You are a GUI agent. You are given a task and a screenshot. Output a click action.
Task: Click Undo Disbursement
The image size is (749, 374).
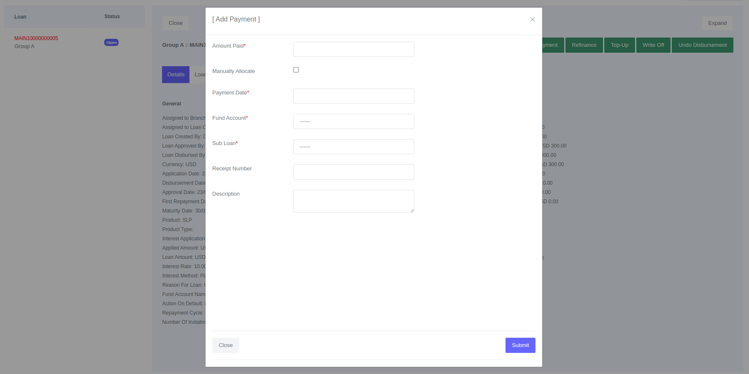702,45
